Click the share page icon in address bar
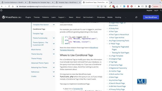Viewport: 162px width, 91px height. (x=102, y=6)
